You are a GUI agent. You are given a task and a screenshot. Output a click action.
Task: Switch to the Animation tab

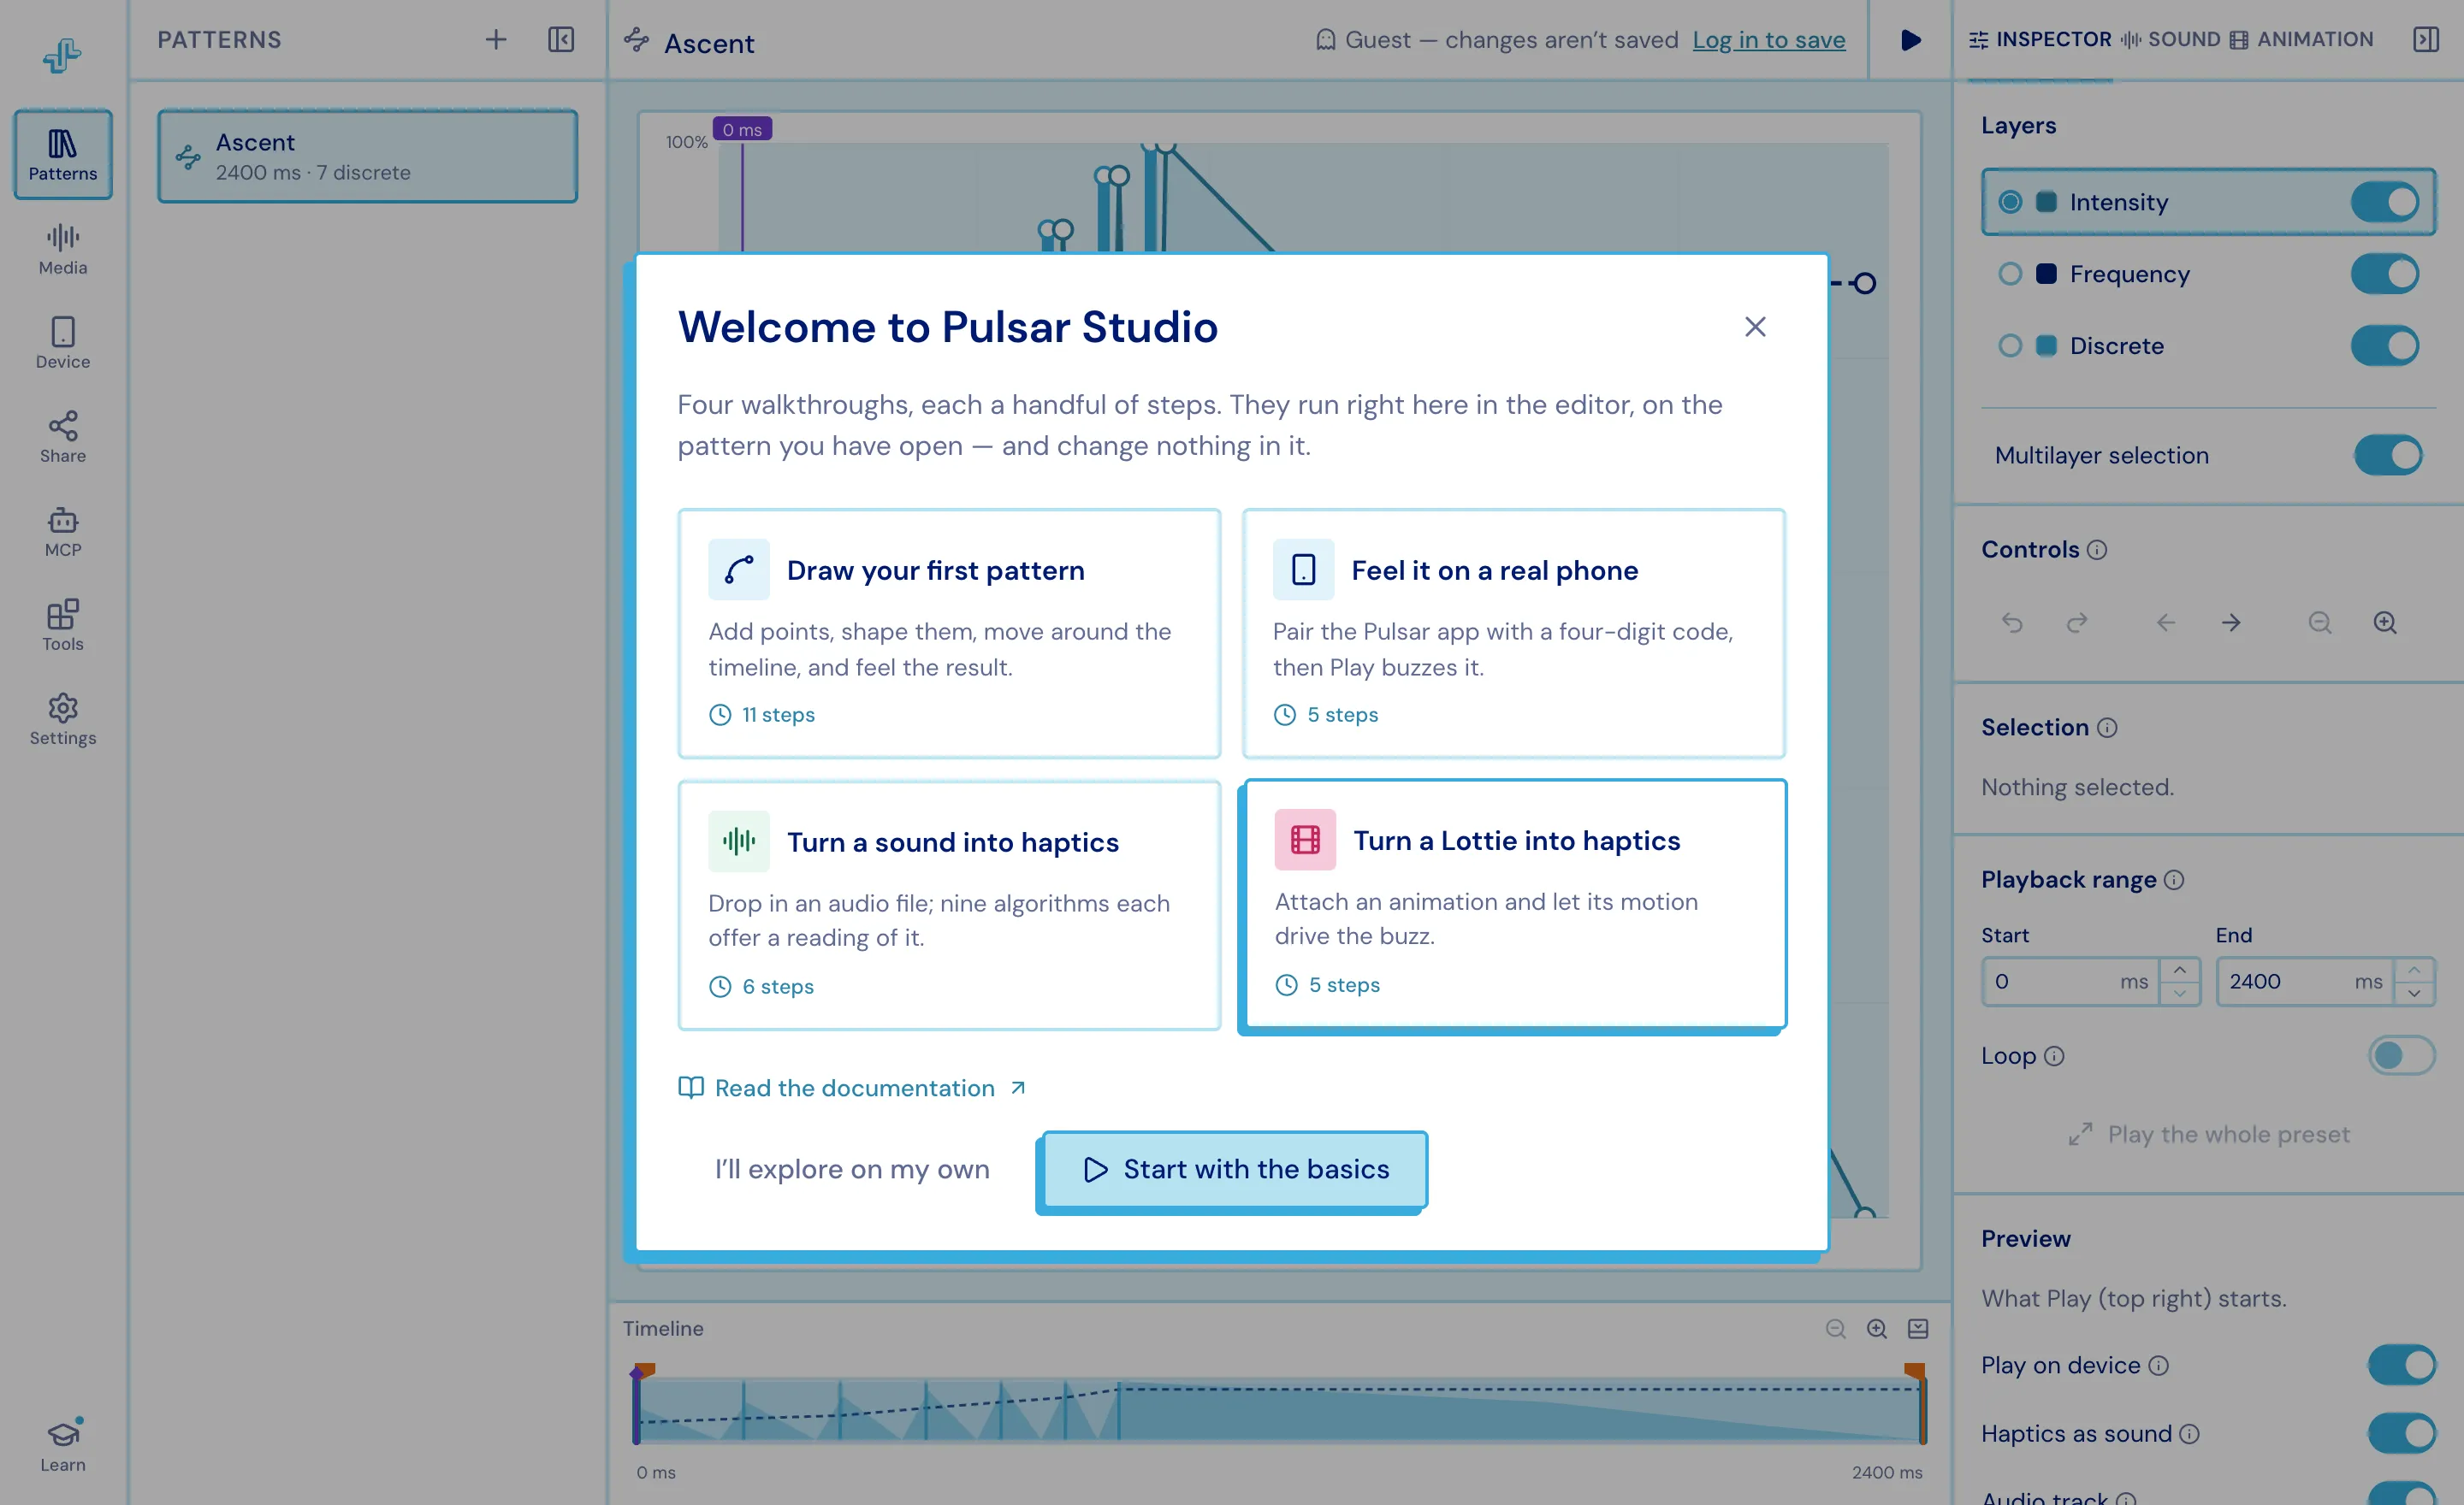point(2301,39)
